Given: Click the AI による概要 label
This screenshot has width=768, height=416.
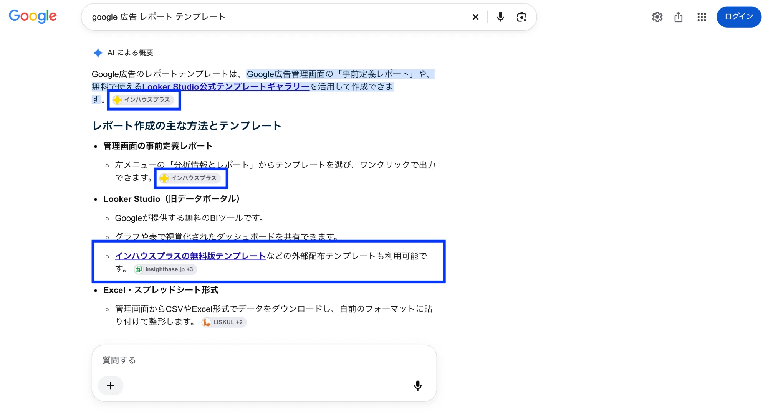Looking at the screenshot, I should tap(131, 53).
